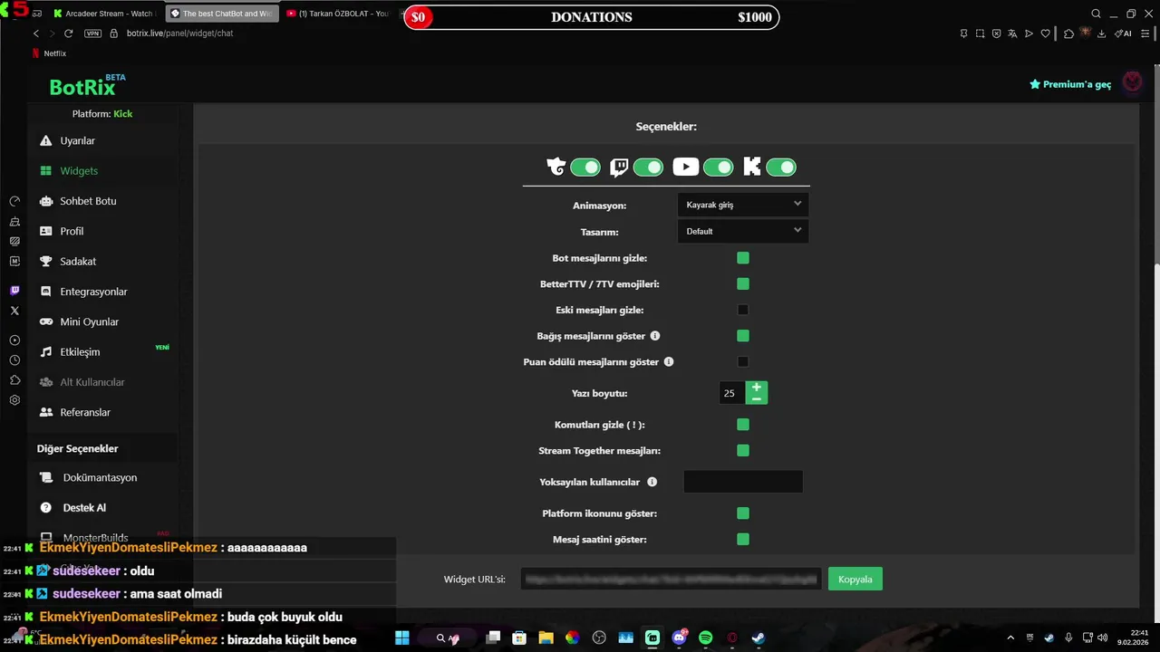This screenshot has width=1160, height=652.
Task: Enable Eski mesajları gizle checkbox
Action: pos(743,310)
